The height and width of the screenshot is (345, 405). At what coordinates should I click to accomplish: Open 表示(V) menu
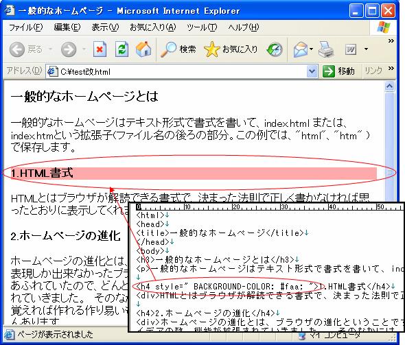105,27
